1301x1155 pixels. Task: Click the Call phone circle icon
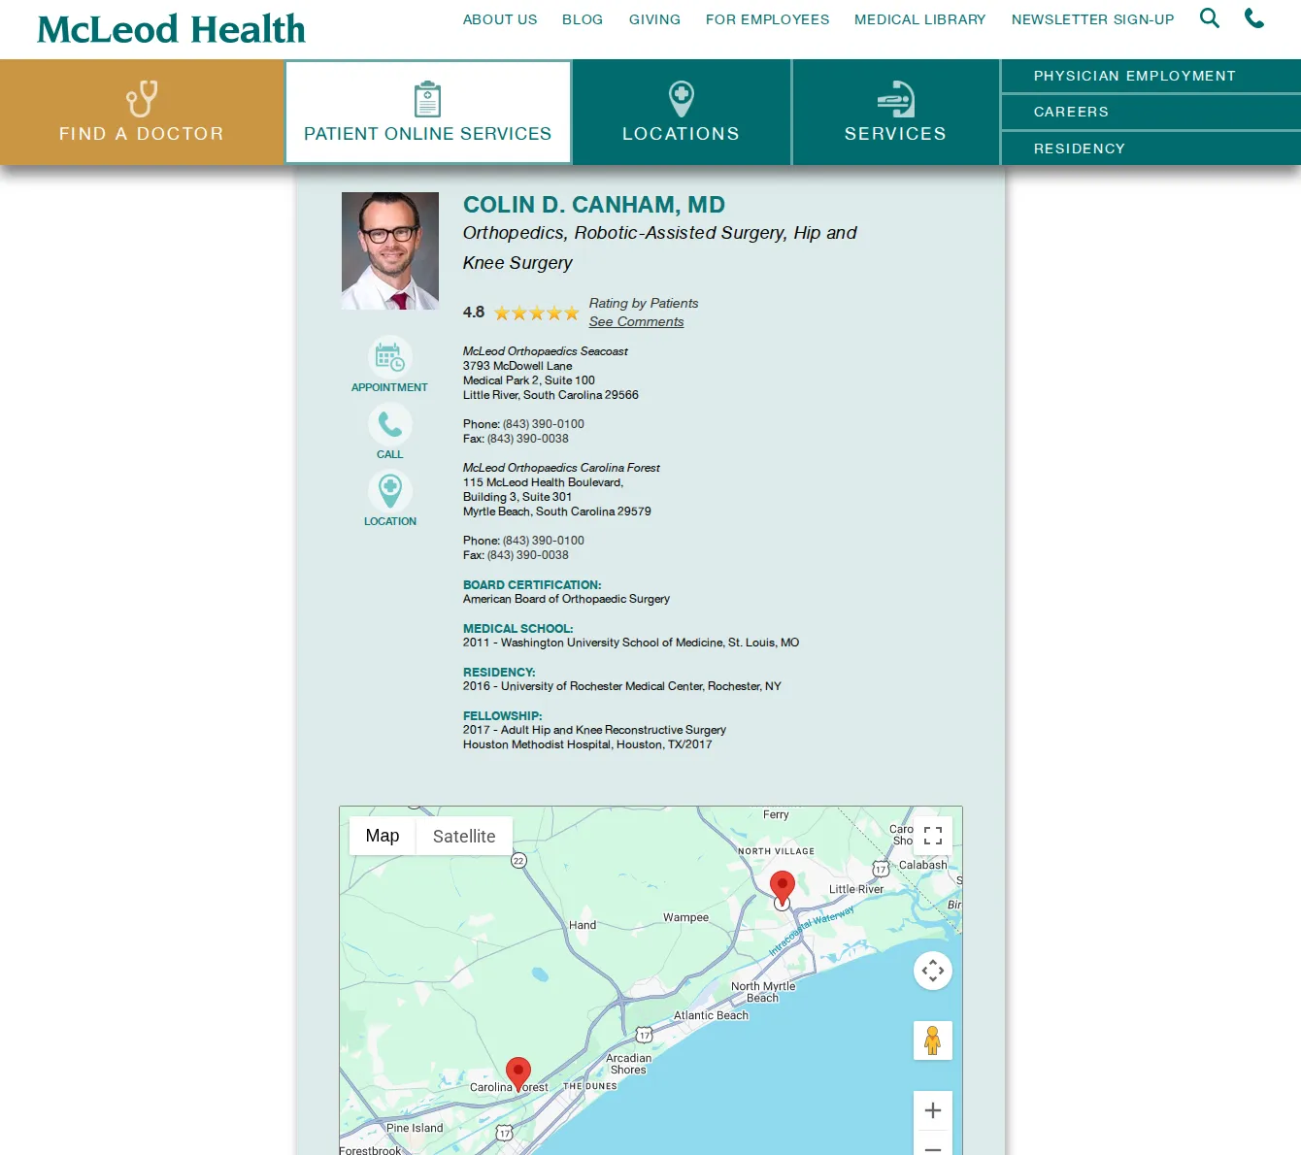pos(389,424)
